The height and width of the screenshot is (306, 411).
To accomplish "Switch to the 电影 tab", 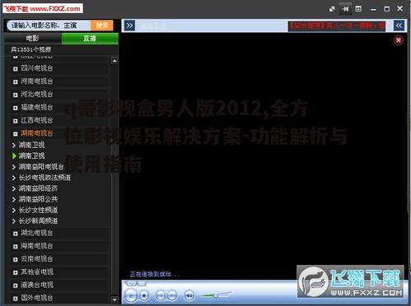I will click(33, 39).
